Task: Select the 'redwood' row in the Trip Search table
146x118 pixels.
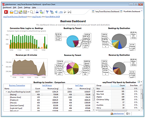Action: click(118, 92)
